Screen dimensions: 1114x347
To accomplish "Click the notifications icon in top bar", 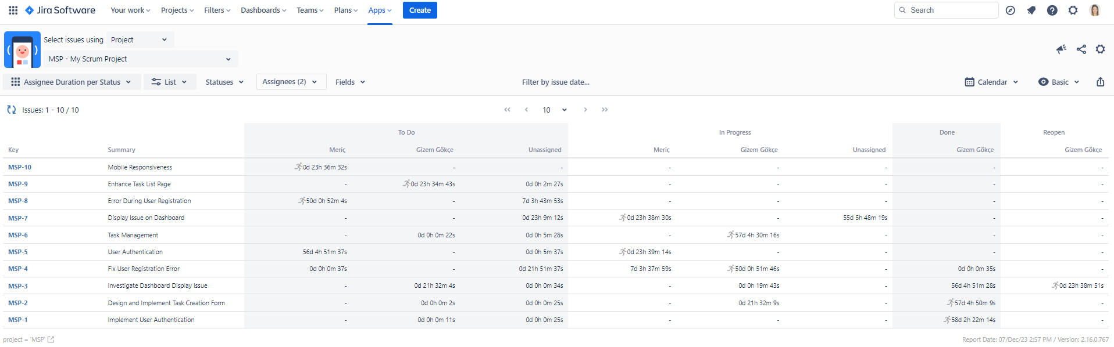I will 1031,10.
